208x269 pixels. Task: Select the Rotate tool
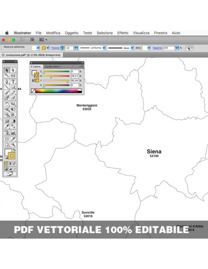(x=7, y=104)
